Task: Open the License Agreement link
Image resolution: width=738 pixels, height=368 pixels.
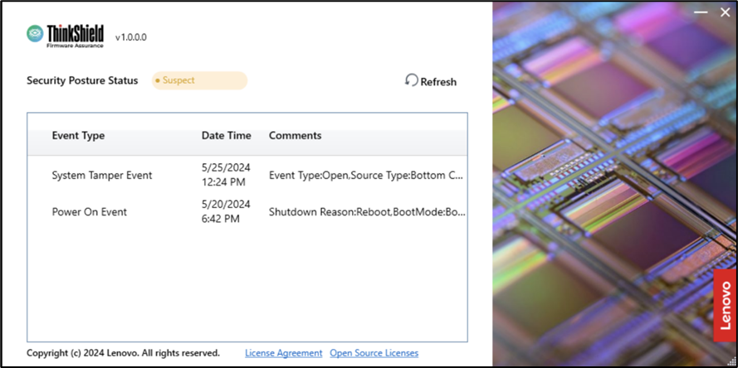Action: point(284,353)
